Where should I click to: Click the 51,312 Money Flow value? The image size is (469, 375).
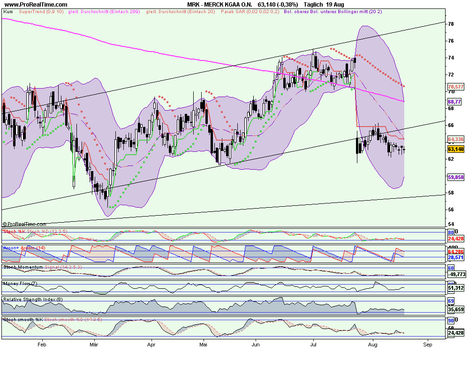click(x=456, y=288)
